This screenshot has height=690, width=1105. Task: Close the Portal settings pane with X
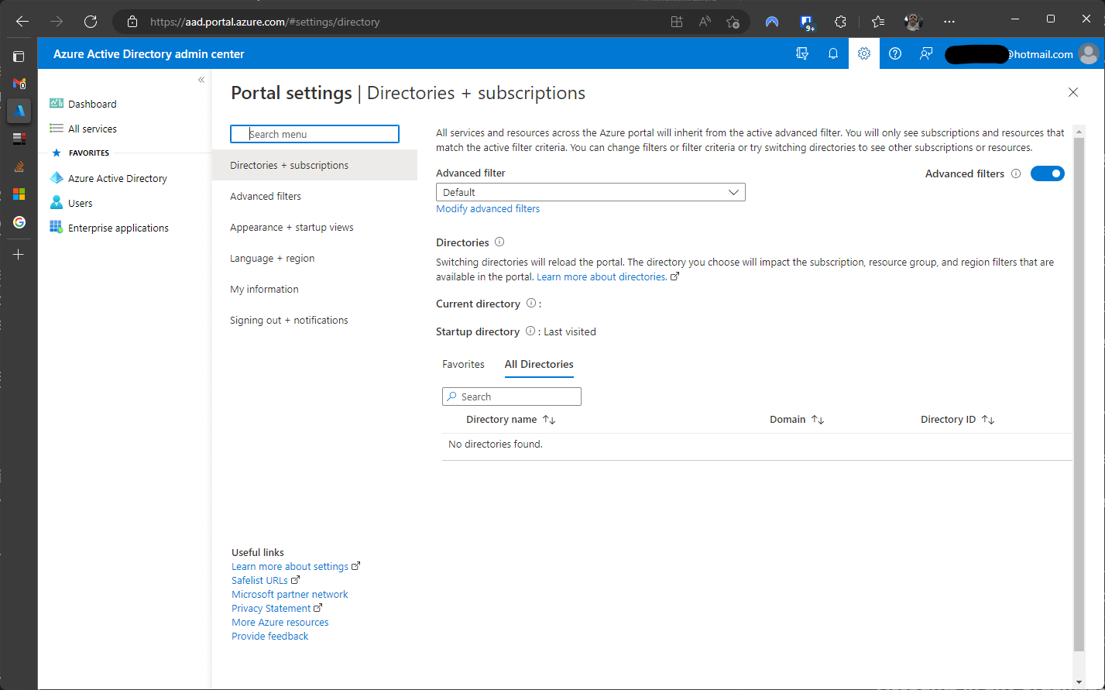(1073, 92)
